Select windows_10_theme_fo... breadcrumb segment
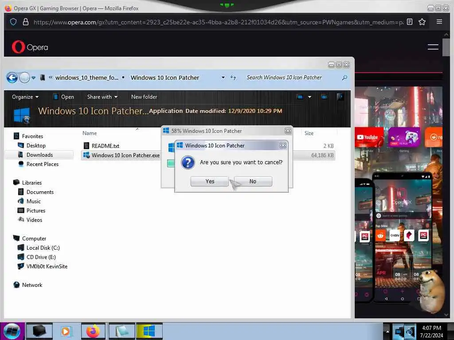This screenshot has height=340, width=454. click(87, 77)
